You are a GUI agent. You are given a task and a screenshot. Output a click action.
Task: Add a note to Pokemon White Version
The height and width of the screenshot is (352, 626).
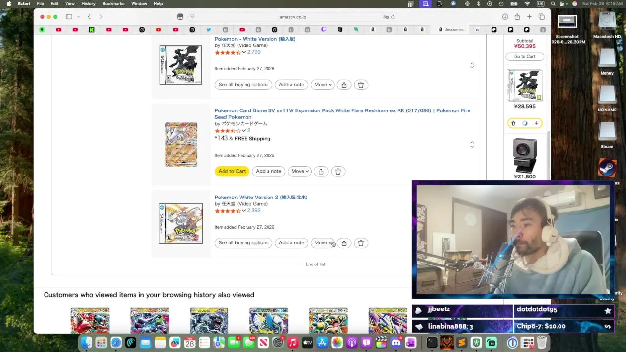[x=291, y=85]
